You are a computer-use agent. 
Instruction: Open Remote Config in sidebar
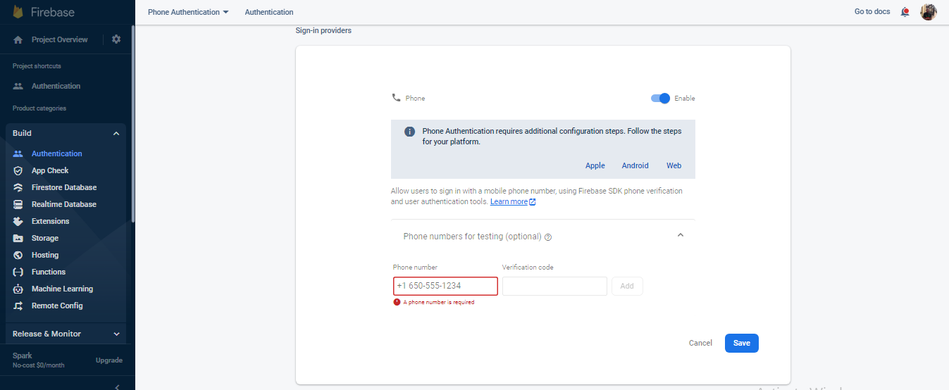click(57, 306)
